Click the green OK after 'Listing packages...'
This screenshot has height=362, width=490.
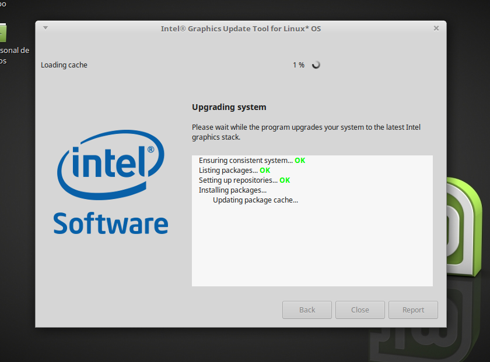coord(265,171)
